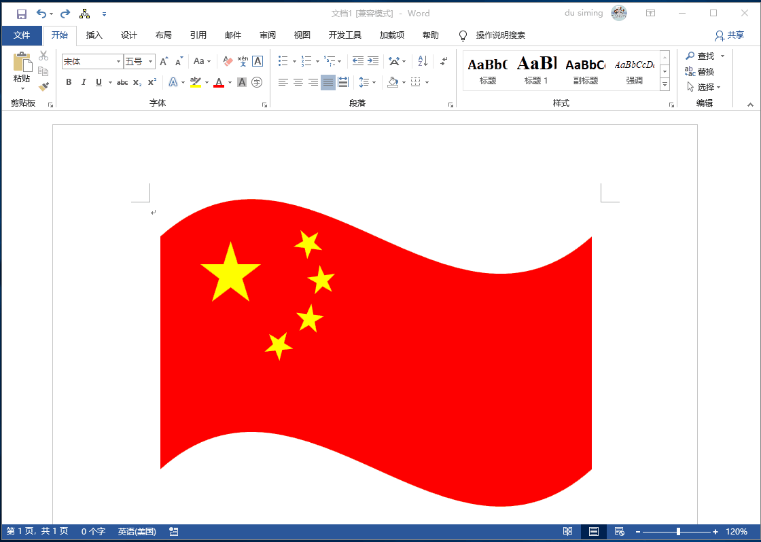Collapse the ribbon with the chevron

[750, 104]
